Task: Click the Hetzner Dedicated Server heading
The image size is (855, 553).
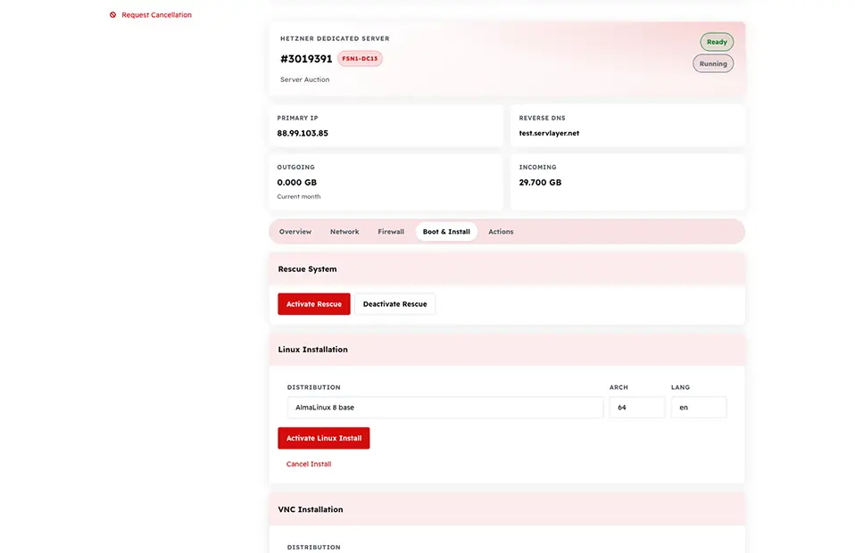Action: pyautogui.click(x=335, y=38)
